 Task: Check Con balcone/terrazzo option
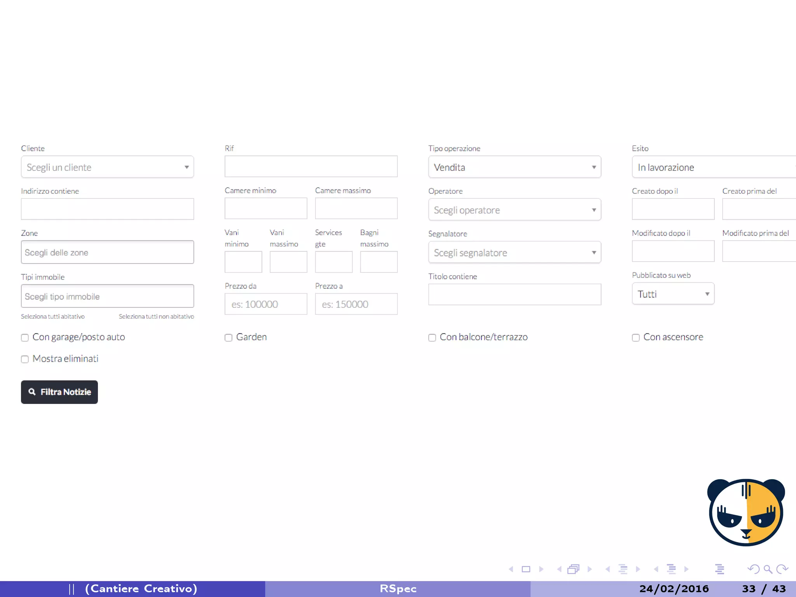tap(432, 337)
